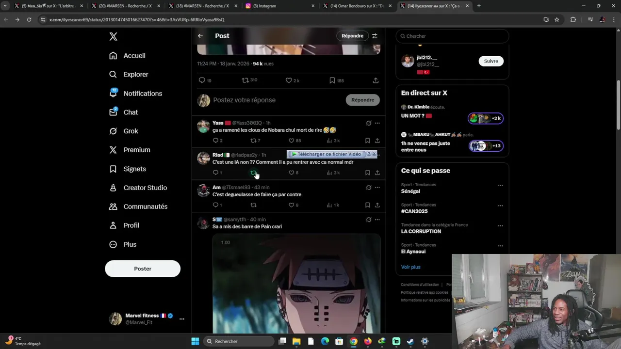Screen dimensions: 621x349
Task: Open the Pain anime video thumbnail
Action: pos(296,284)
